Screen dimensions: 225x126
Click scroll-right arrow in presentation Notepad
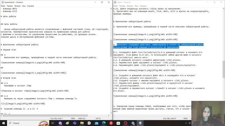click(109, 115)
